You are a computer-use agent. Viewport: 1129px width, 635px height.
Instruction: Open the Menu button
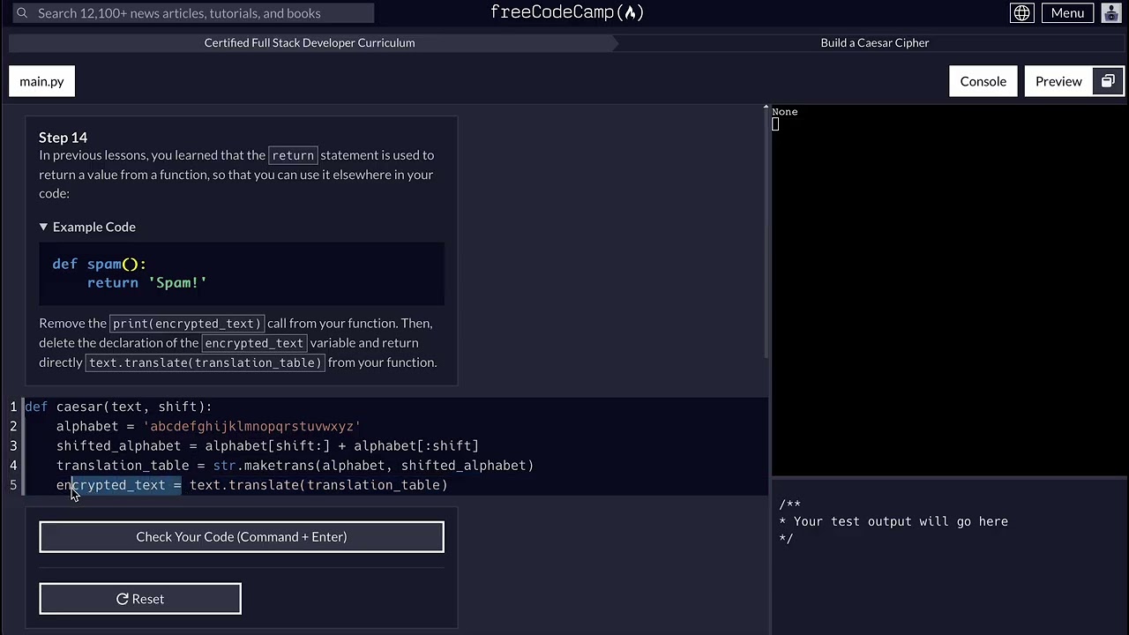[1067, 13]
